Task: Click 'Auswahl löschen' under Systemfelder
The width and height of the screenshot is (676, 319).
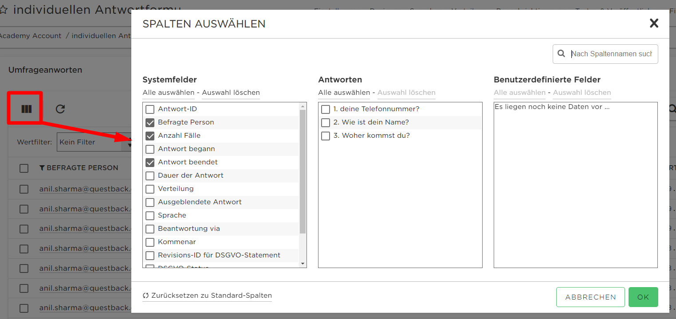Action: tap(231, 93)
